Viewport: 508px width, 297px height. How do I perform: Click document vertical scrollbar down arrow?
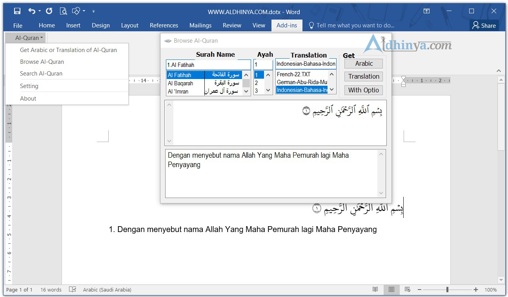[501, 280]
